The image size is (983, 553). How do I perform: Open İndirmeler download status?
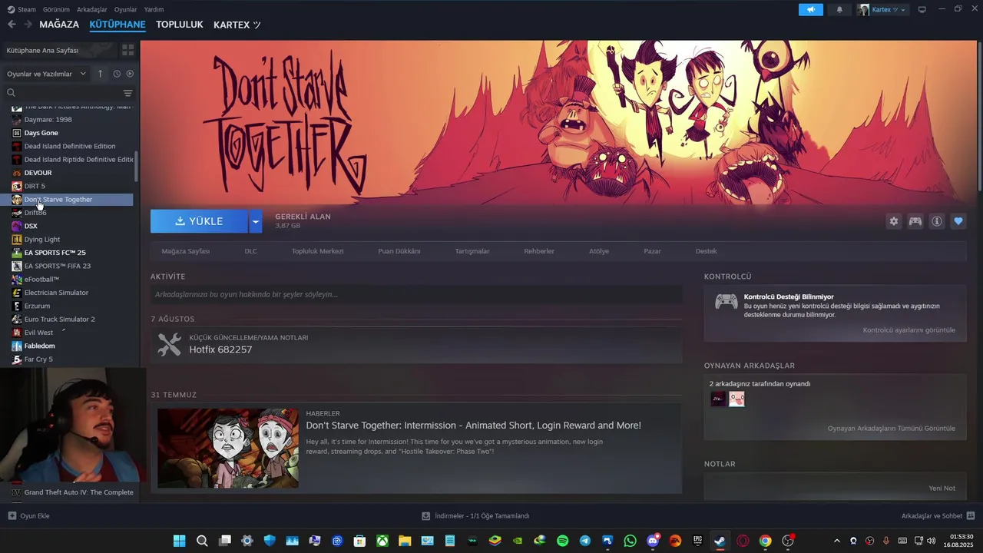(475, 515)
